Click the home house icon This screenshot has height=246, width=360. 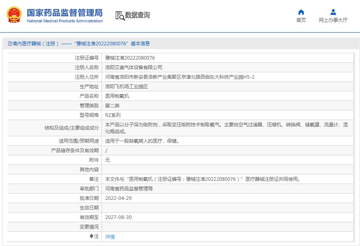[301, 12]
